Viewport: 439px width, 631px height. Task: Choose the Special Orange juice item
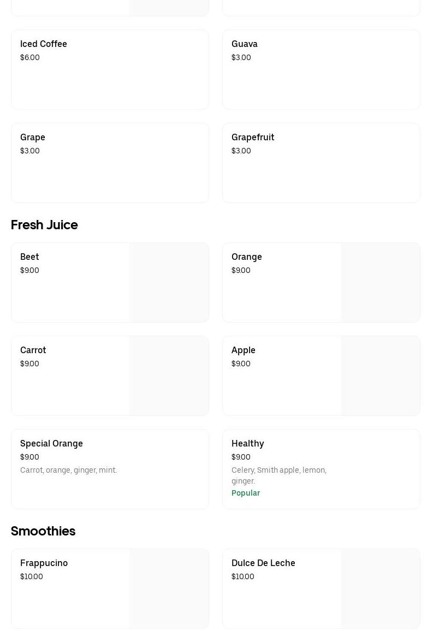(x=52, y=444)
